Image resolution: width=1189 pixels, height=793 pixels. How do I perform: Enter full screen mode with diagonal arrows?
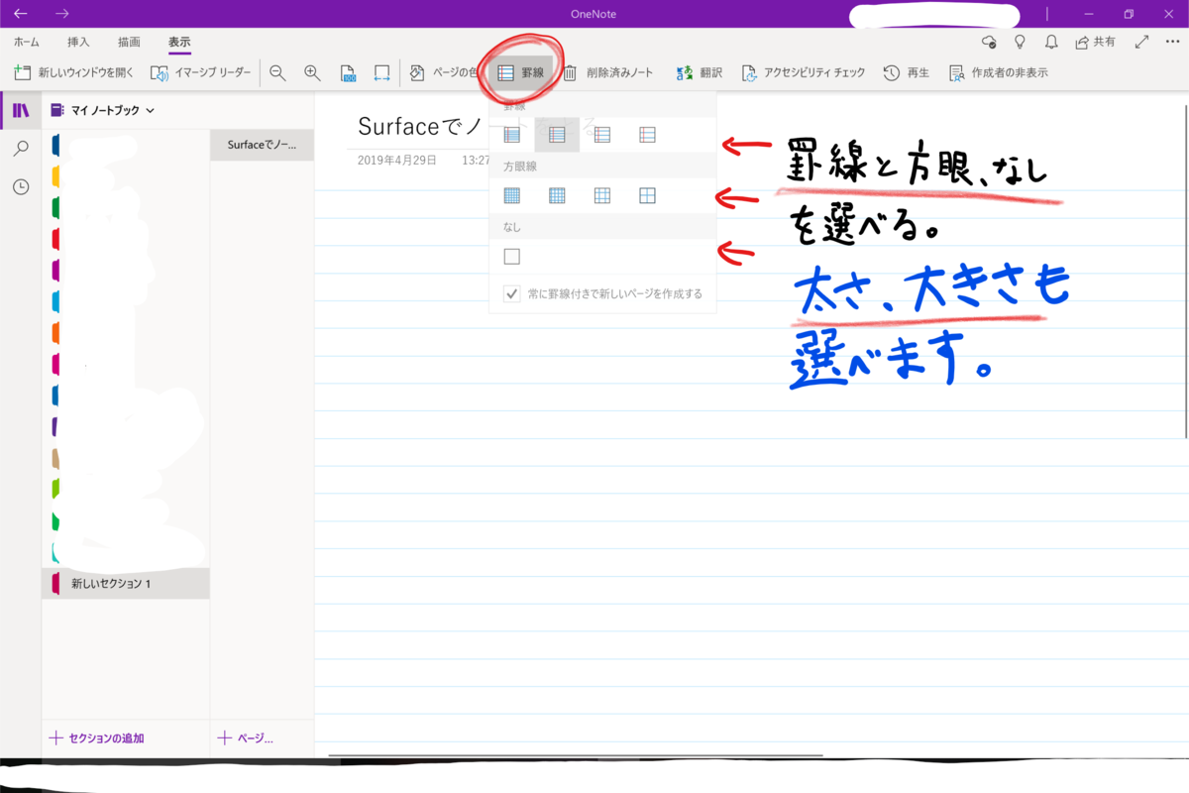coord(1142,43)
